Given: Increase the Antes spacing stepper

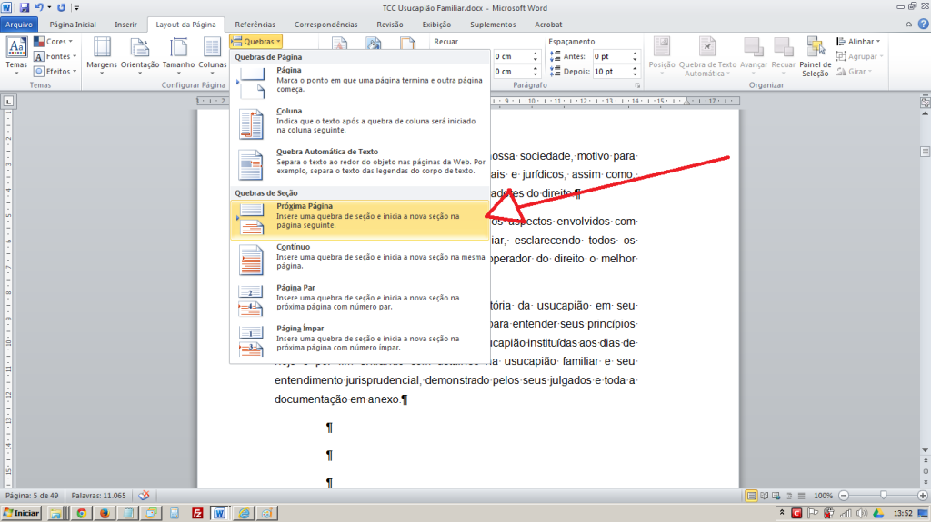Looking at the screenshot, I should [x=635, y=54].
